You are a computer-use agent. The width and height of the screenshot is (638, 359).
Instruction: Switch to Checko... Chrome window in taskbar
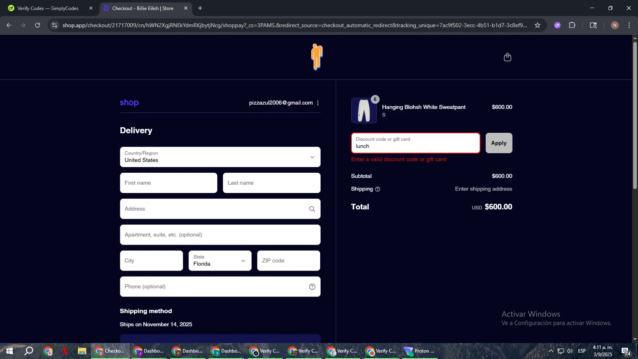pos(110,351)
